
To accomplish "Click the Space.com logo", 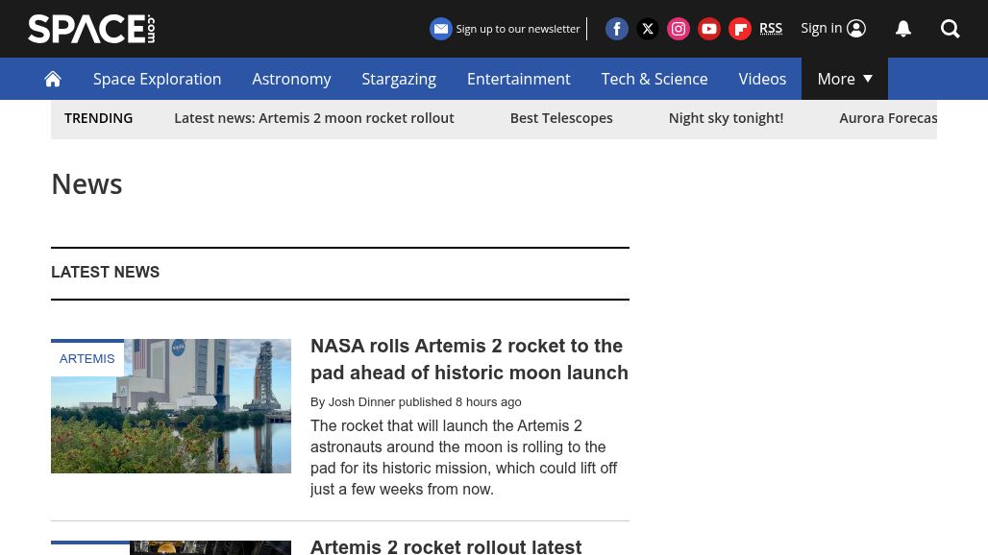I will (91, 29).
